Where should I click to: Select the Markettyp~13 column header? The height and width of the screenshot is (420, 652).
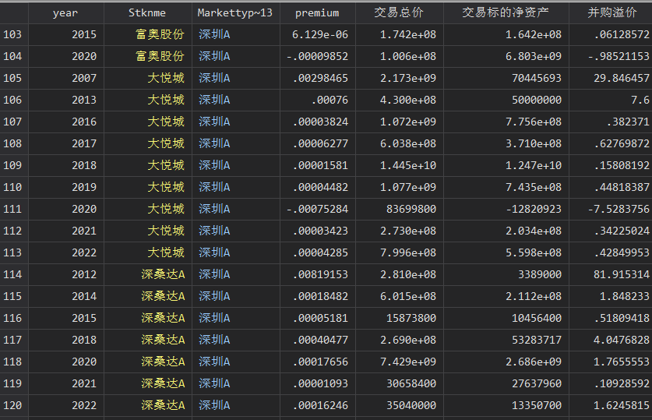coord(236,13)
